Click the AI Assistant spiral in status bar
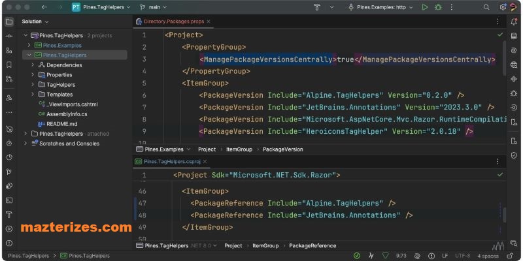 417,256
